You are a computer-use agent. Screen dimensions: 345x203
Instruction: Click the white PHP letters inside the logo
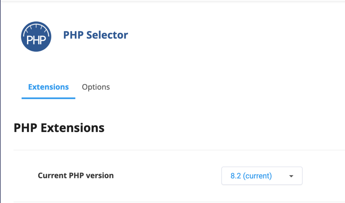click(x=36, y=40)
